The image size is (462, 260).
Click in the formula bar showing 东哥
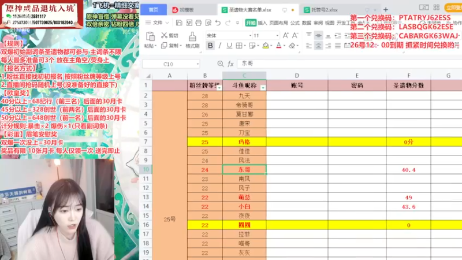[x=349, y=64]
